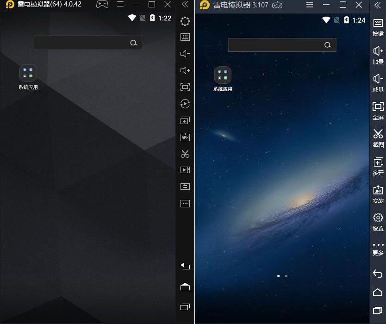
Task: Open the hamburger menu of LDPlayer 4.0.42
Action: click(120, 5)
